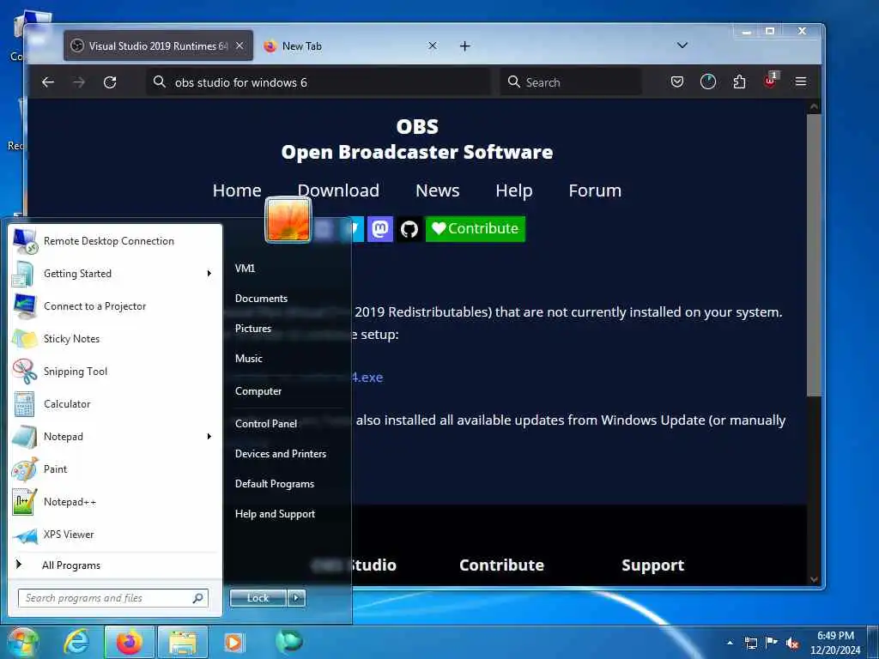Go back with the Firefox back arrow
The image size is (879, 659).
[48, 82]
